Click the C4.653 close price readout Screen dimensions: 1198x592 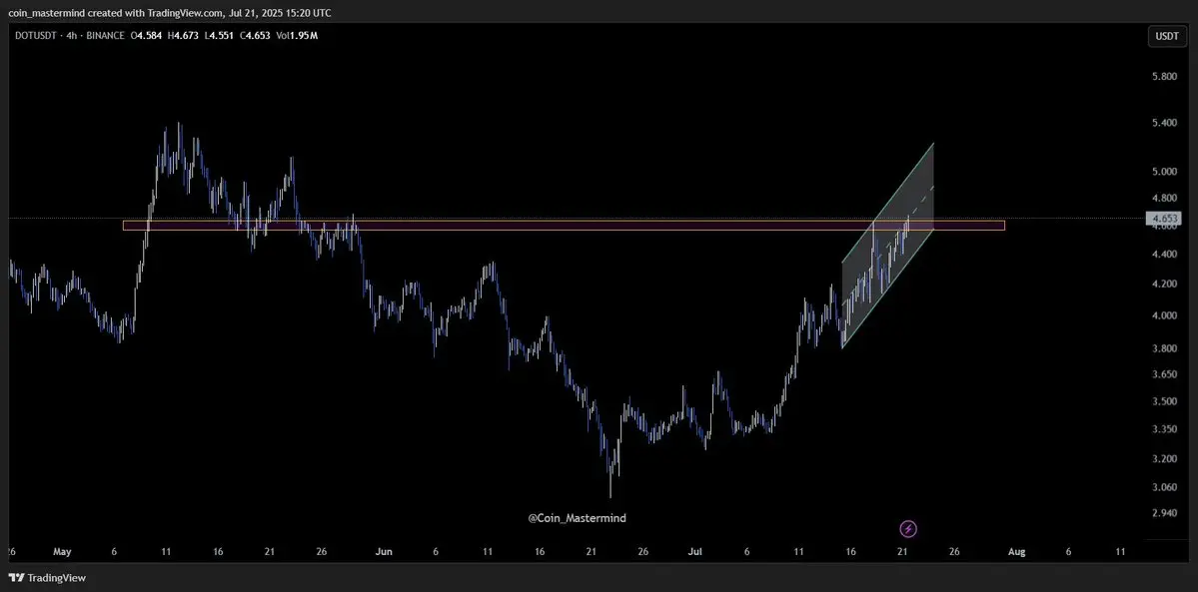coord(255,36)
